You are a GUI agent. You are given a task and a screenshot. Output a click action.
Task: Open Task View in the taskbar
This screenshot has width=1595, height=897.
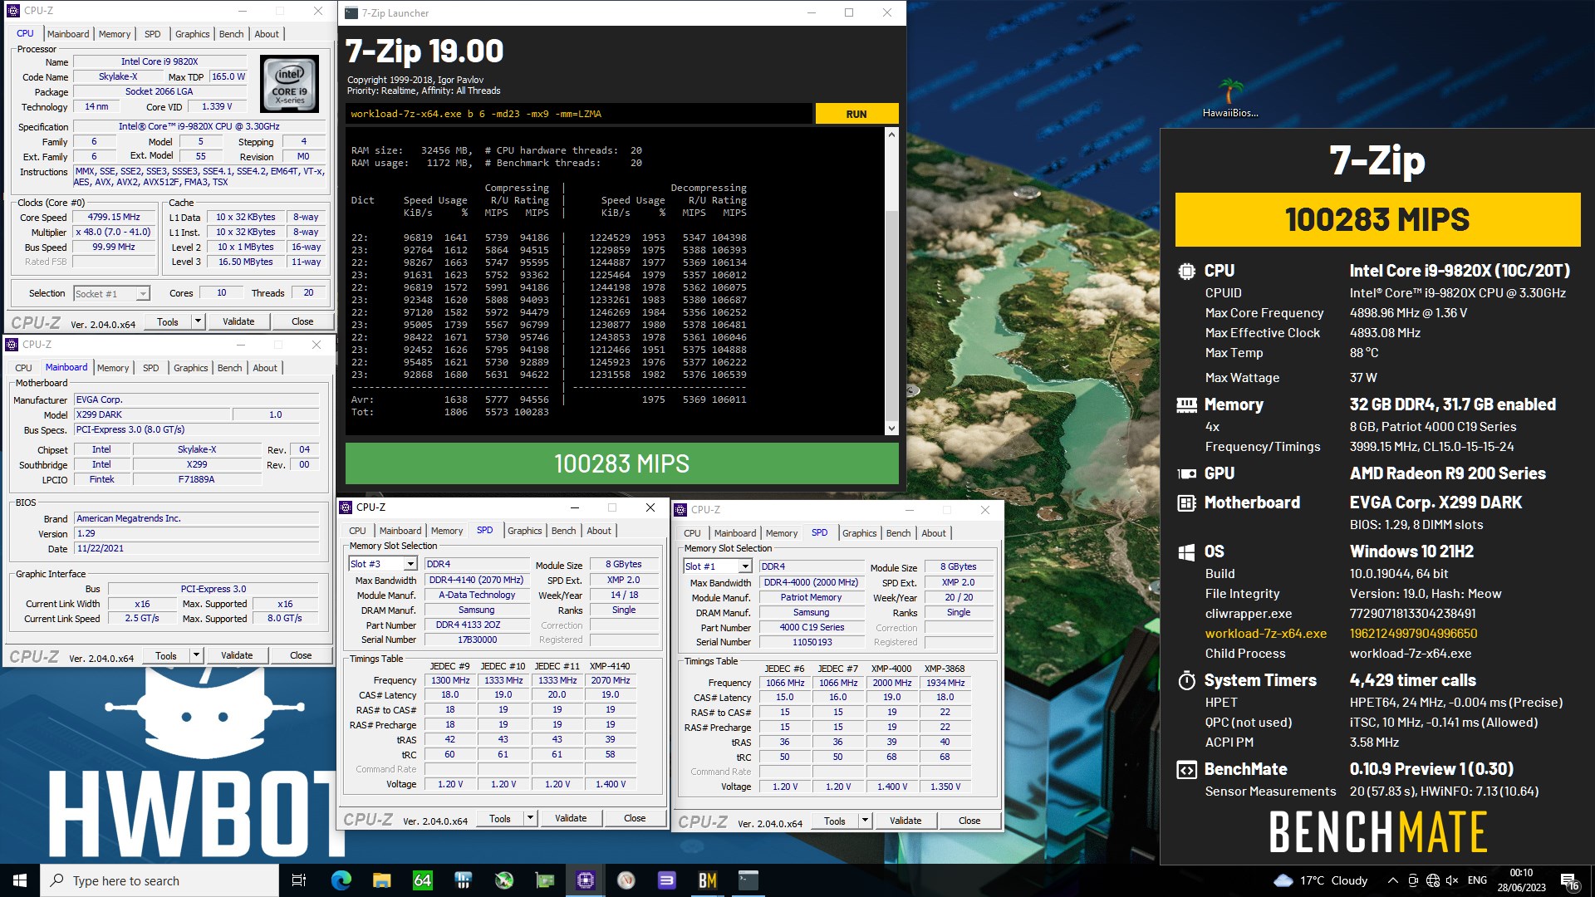tap(299, 880)
